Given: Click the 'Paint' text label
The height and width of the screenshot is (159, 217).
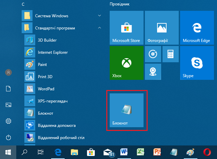Looking at the screenshot, I should (42, 65).
